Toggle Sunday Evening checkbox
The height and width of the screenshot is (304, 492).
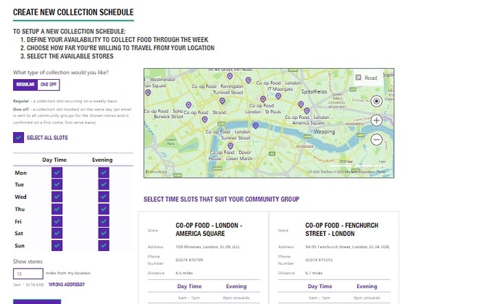pos(104,245)
